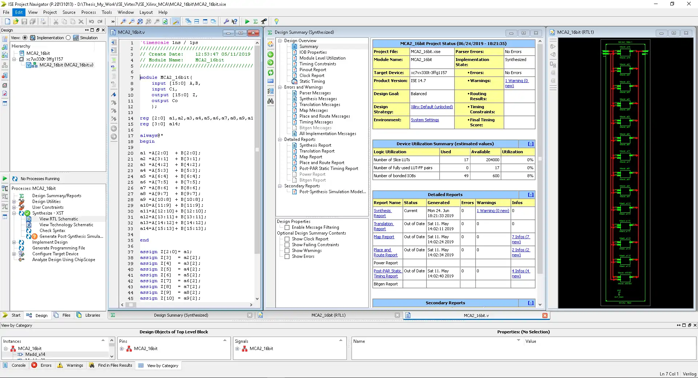Select Check Syntax process
This screenshot has height=378, width=698.
coord(52,231)
